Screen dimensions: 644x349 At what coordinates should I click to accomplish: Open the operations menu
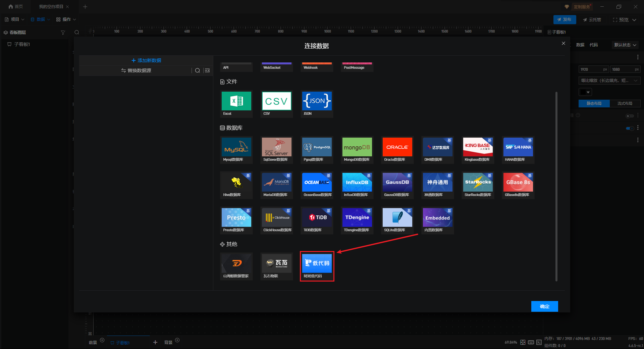pos(66,19)
